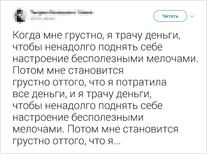Image resolution: width=207 pixels, height=154 pixels.
Task: Click the "Читать" follow button
Action: 170,16
